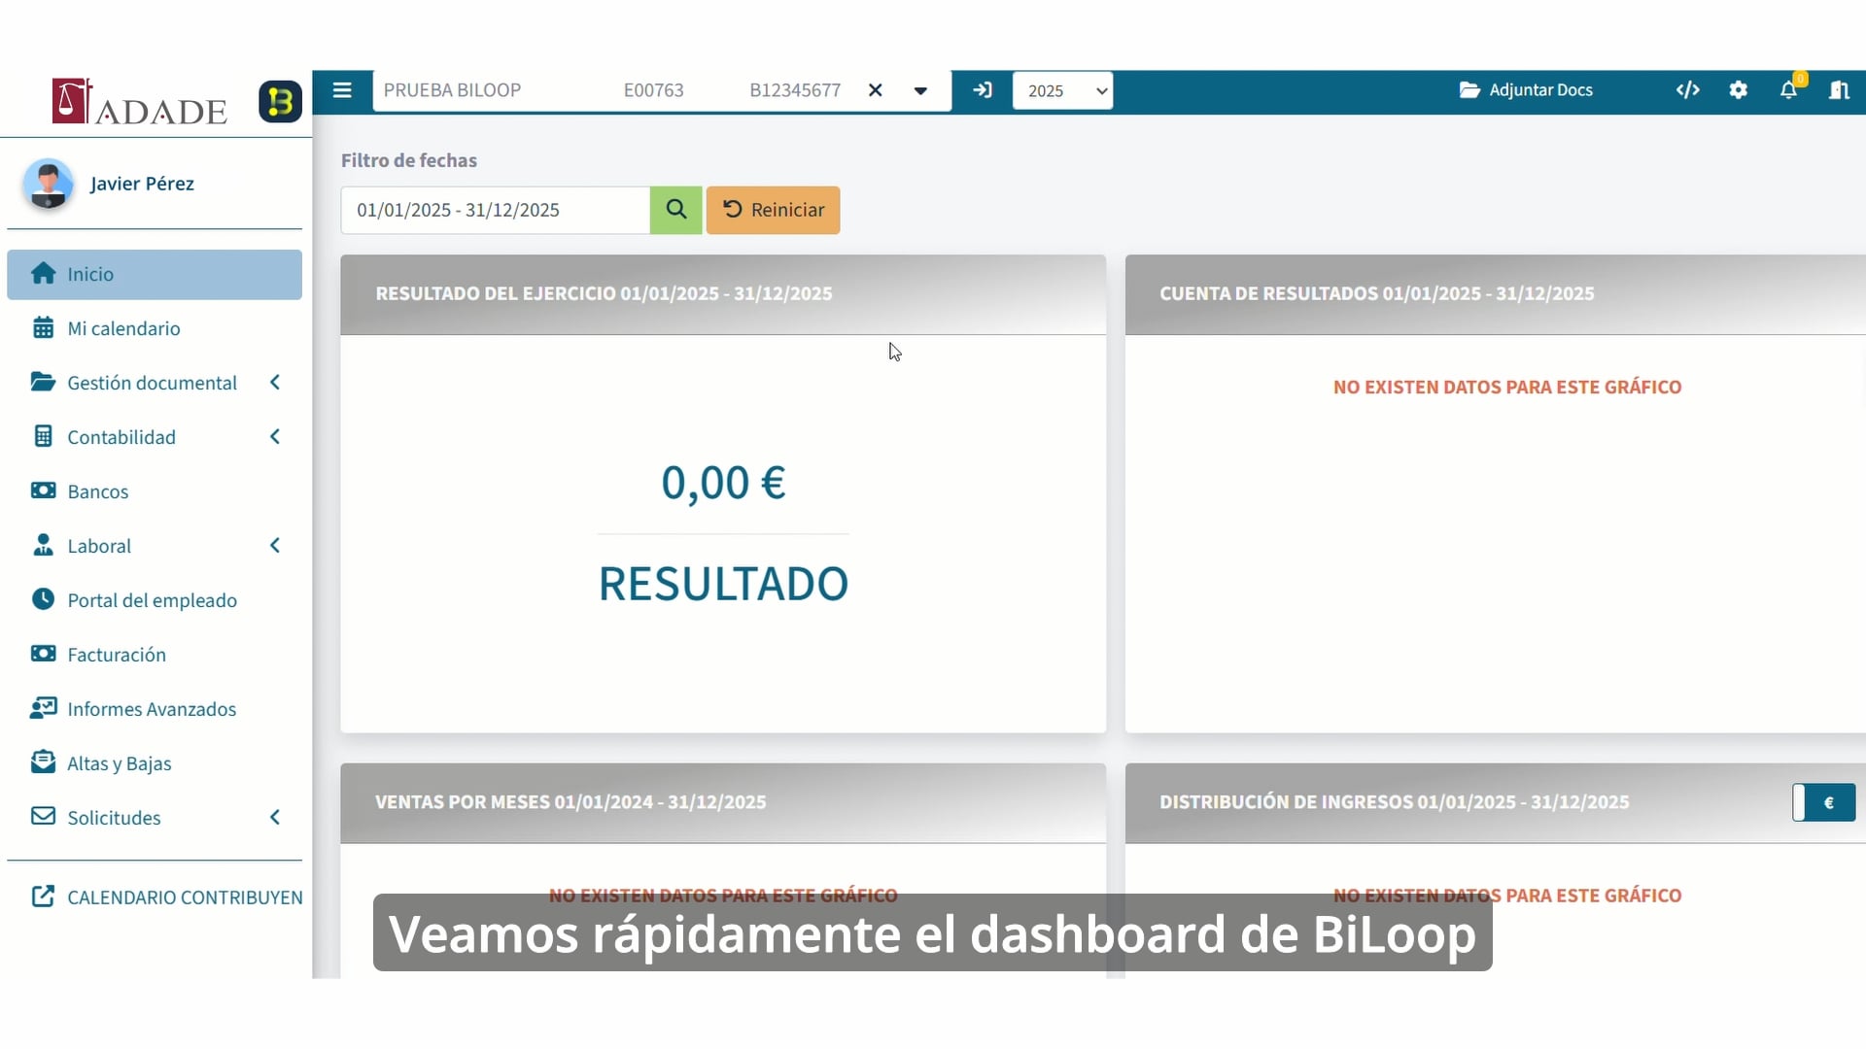Click the date range filter field
The width and height of the screenshot is (1866, 1049).
pos(495,210)
